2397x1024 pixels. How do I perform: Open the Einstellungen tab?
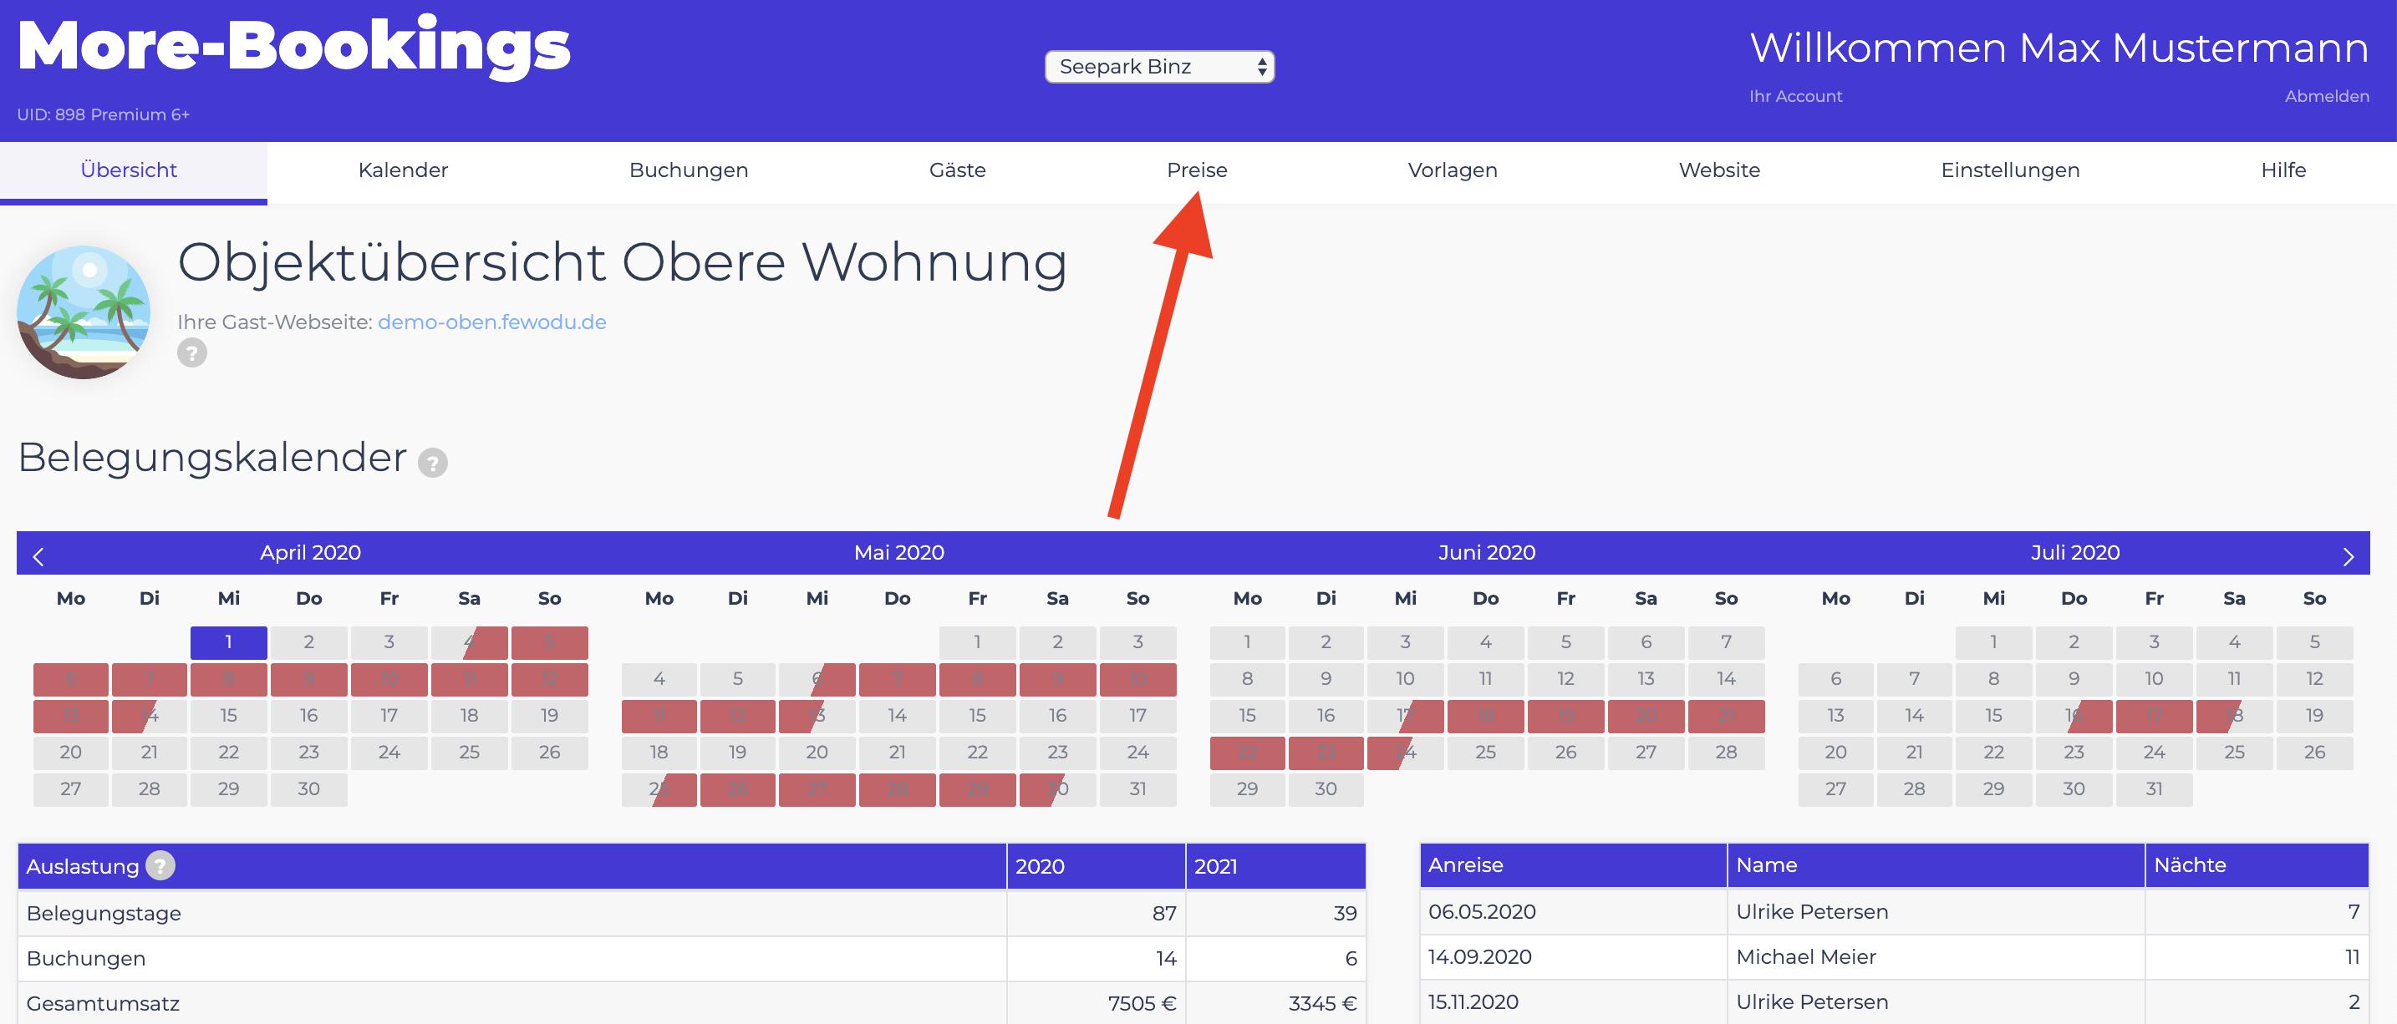pos(2010,170)
